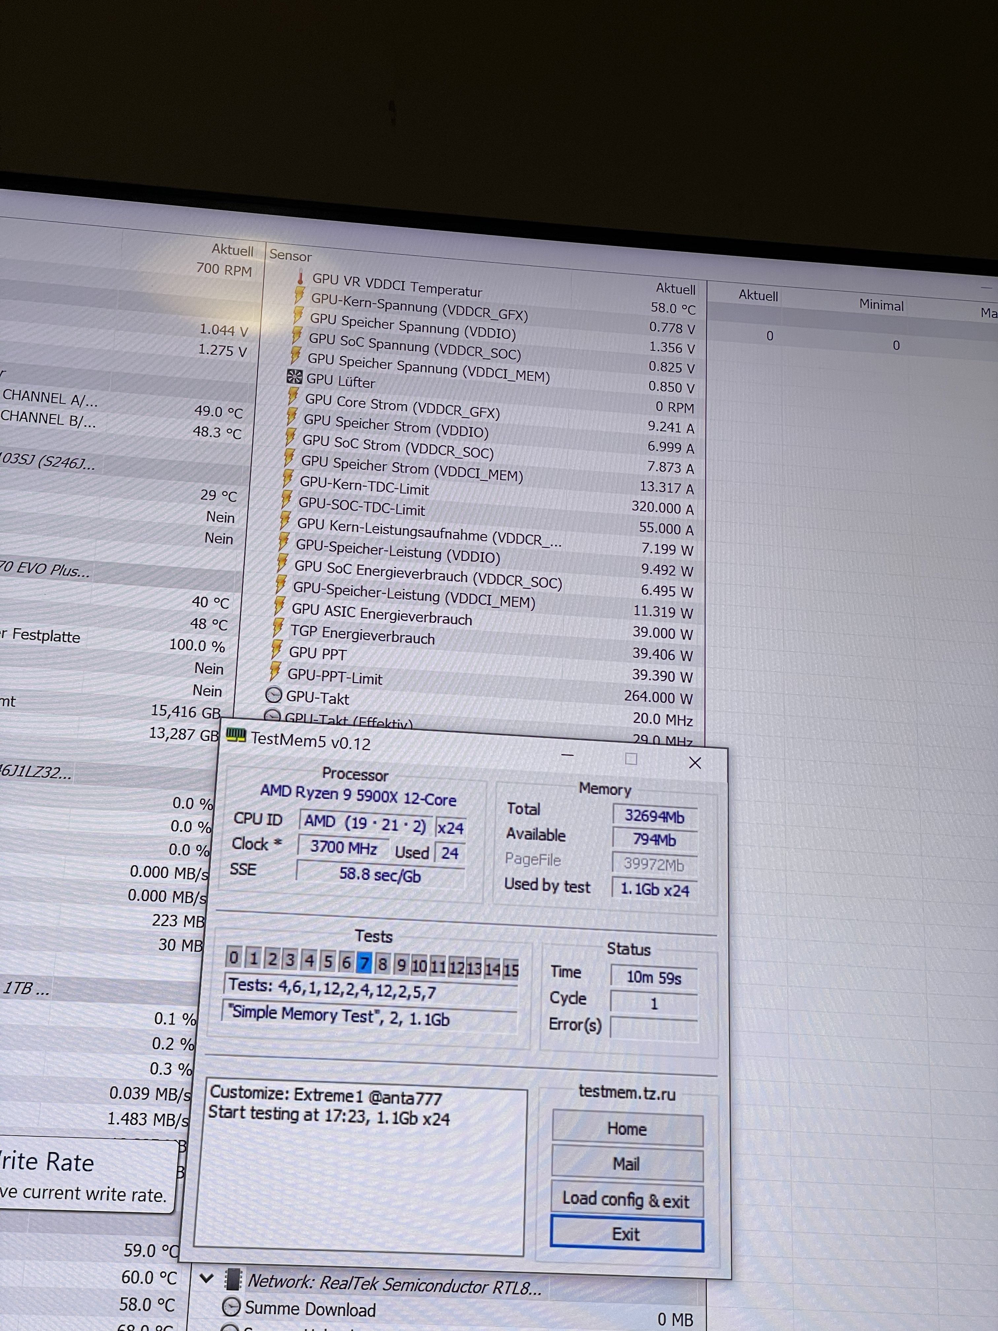
Task: Open the Home link button in TestMem5
Action: click(x=627, y=1129)
